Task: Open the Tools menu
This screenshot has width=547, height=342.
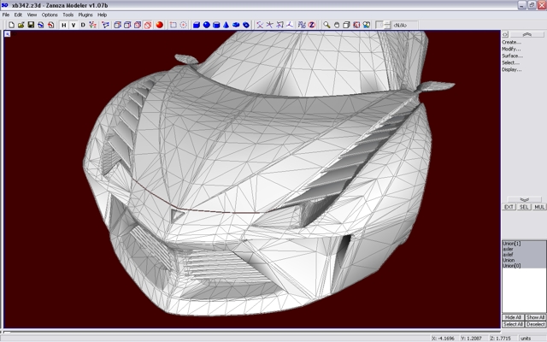Action: [68, 15]
